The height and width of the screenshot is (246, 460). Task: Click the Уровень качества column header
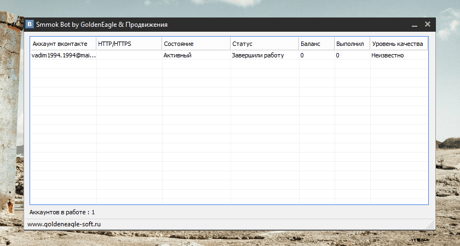[x=399, y=44]
